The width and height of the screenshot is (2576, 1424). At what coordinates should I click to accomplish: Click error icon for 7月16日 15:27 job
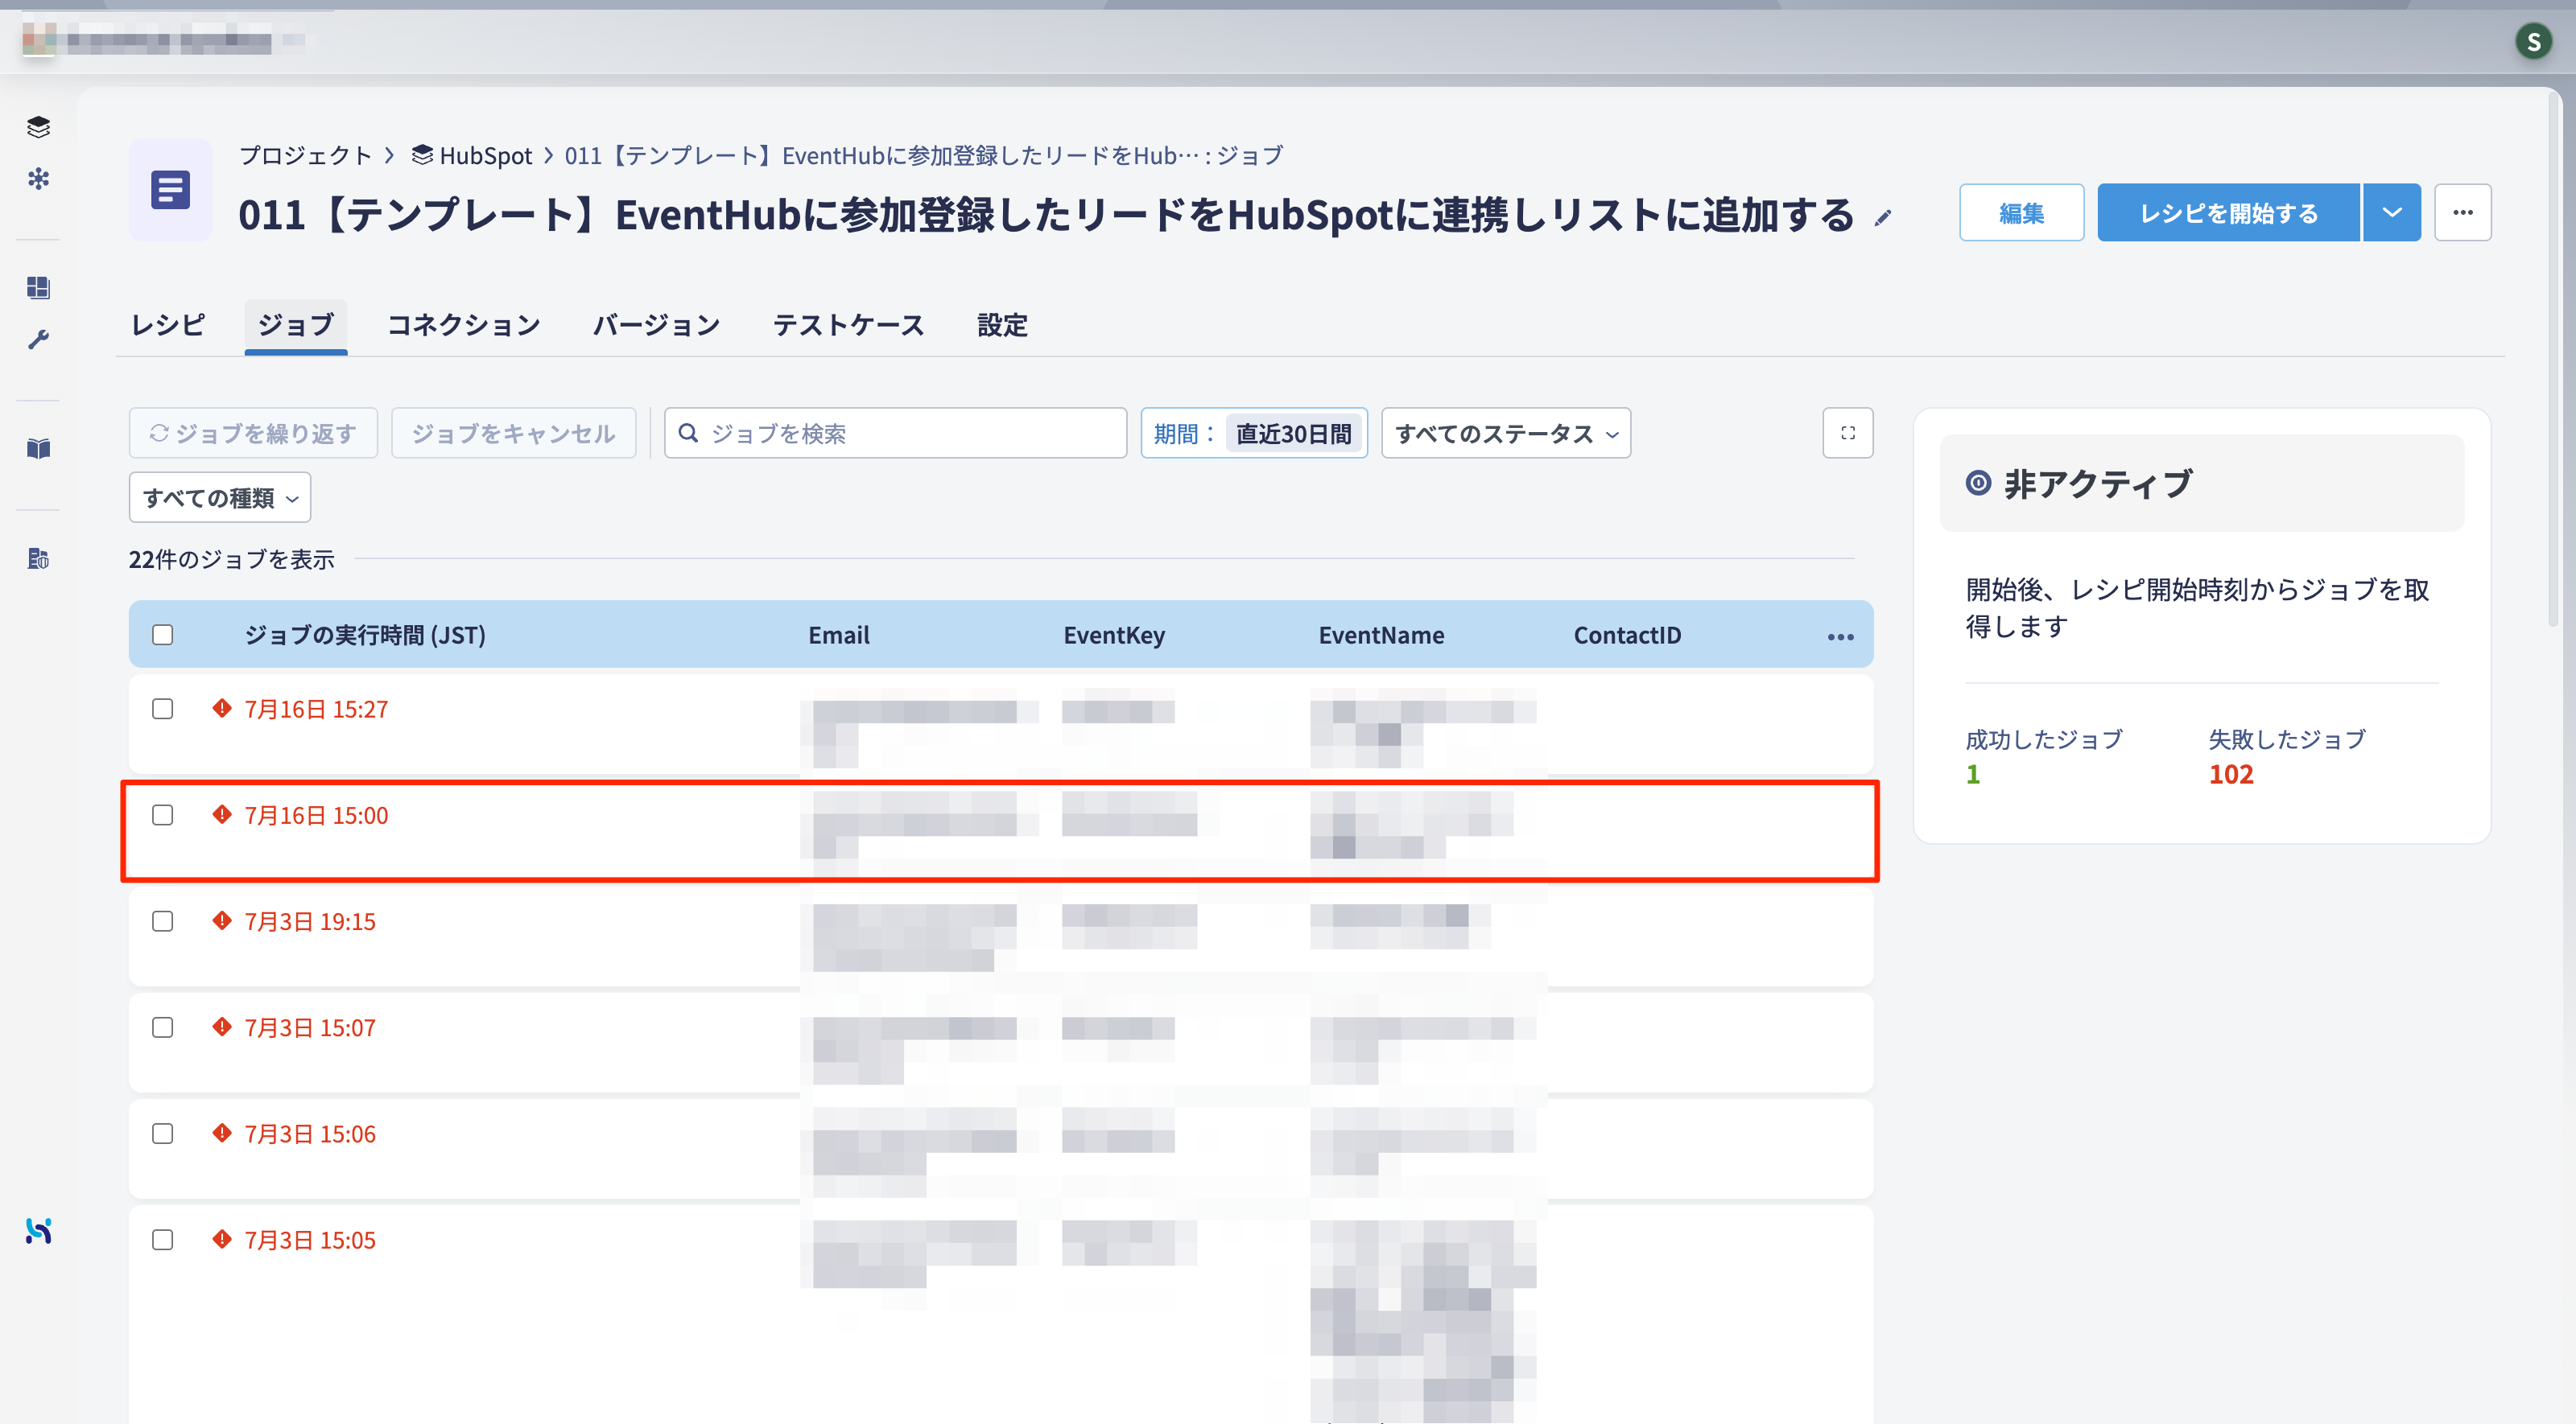point(222,707)
